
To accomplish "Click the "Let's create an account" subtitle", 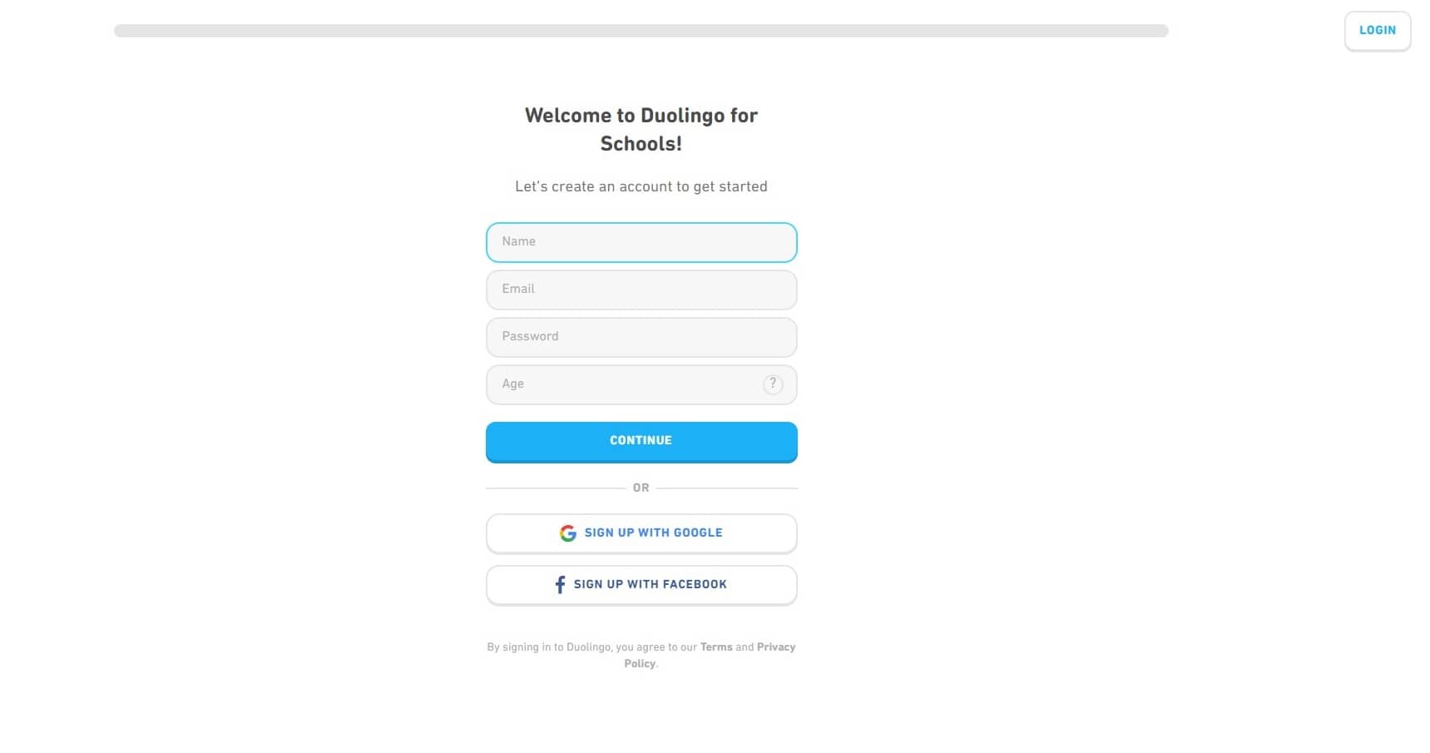I will coord(641,186).
